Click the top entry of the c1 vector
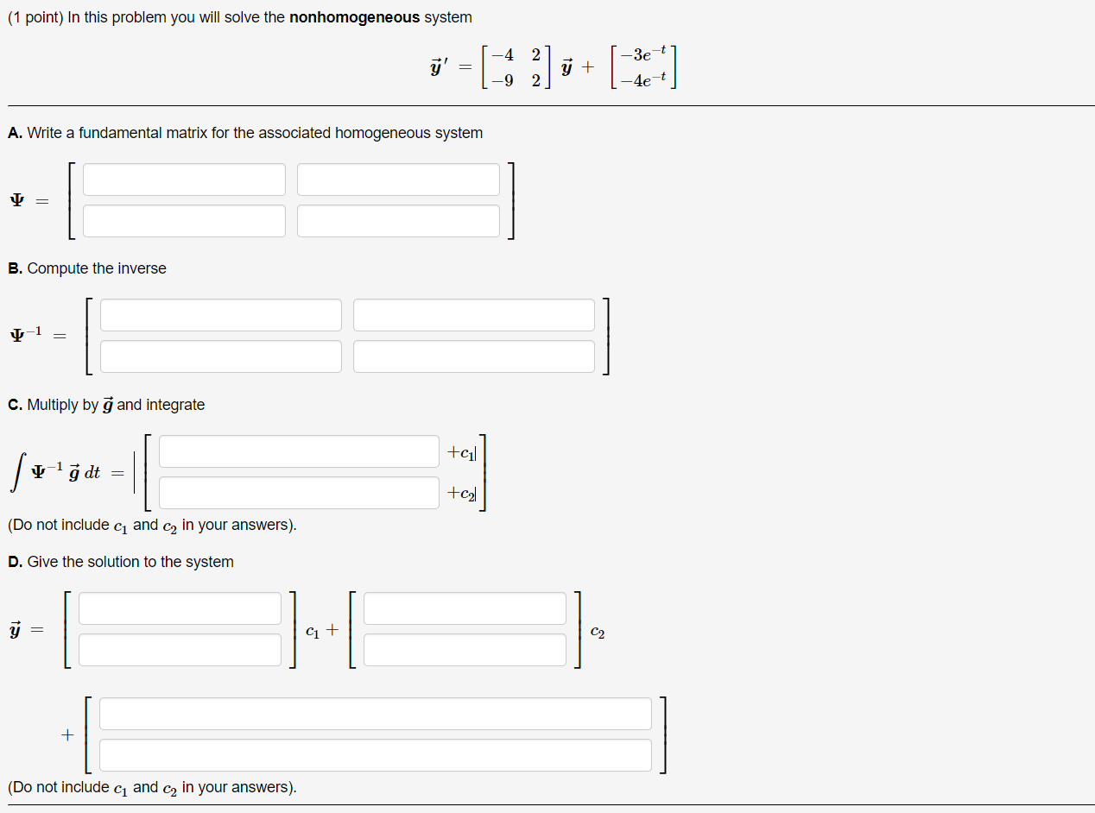The width and height of the screenshot is (1095, 813). click(x=179, y=608)
